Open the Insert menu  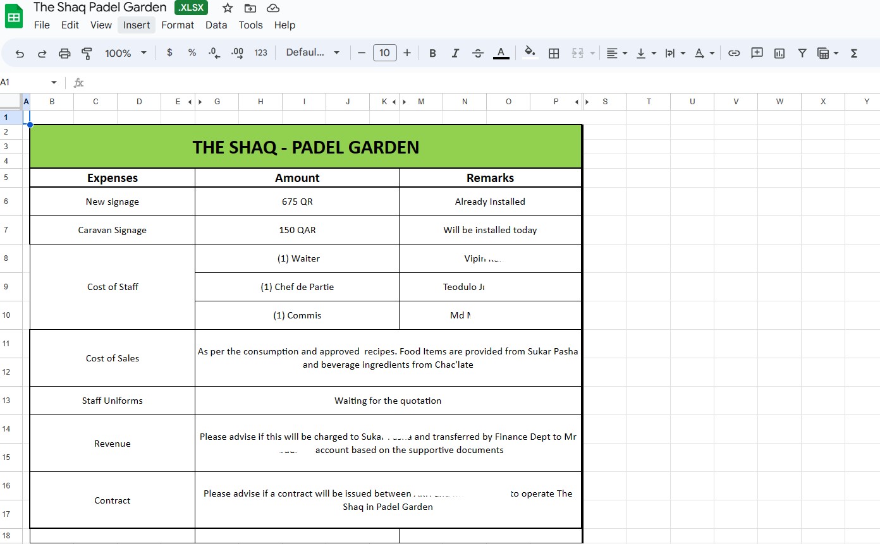137,25
